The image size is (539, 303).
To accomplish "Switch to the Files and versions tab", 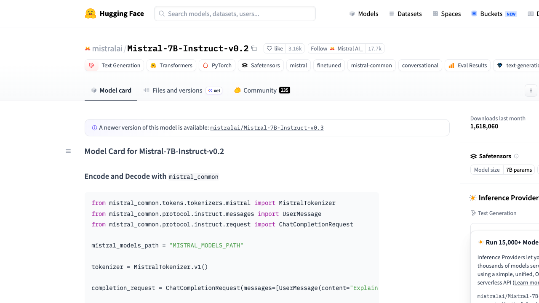I will [183, 90].
